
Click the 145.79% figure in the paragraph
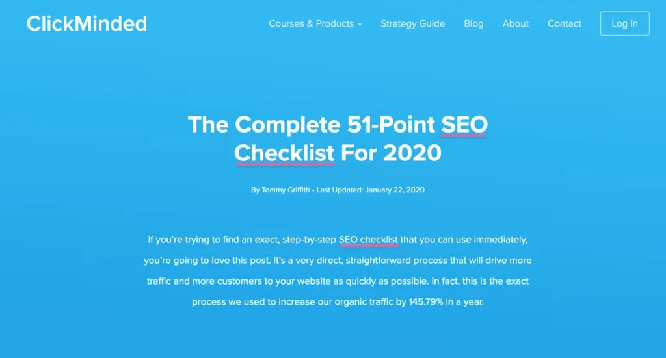coord(426,302)
